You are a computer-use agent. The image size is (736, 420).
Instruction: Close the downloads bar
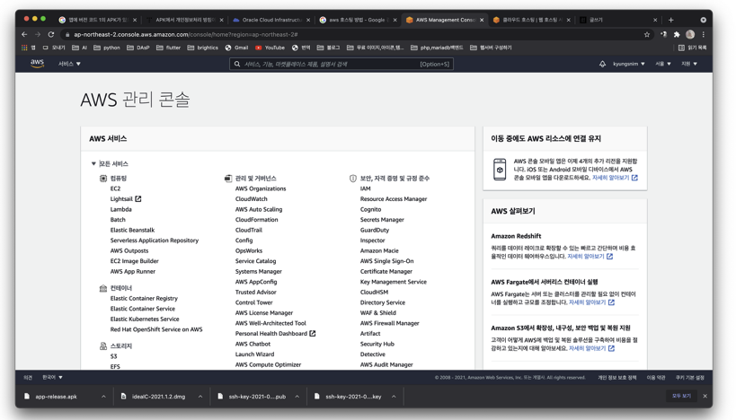[x=705, y=396]
